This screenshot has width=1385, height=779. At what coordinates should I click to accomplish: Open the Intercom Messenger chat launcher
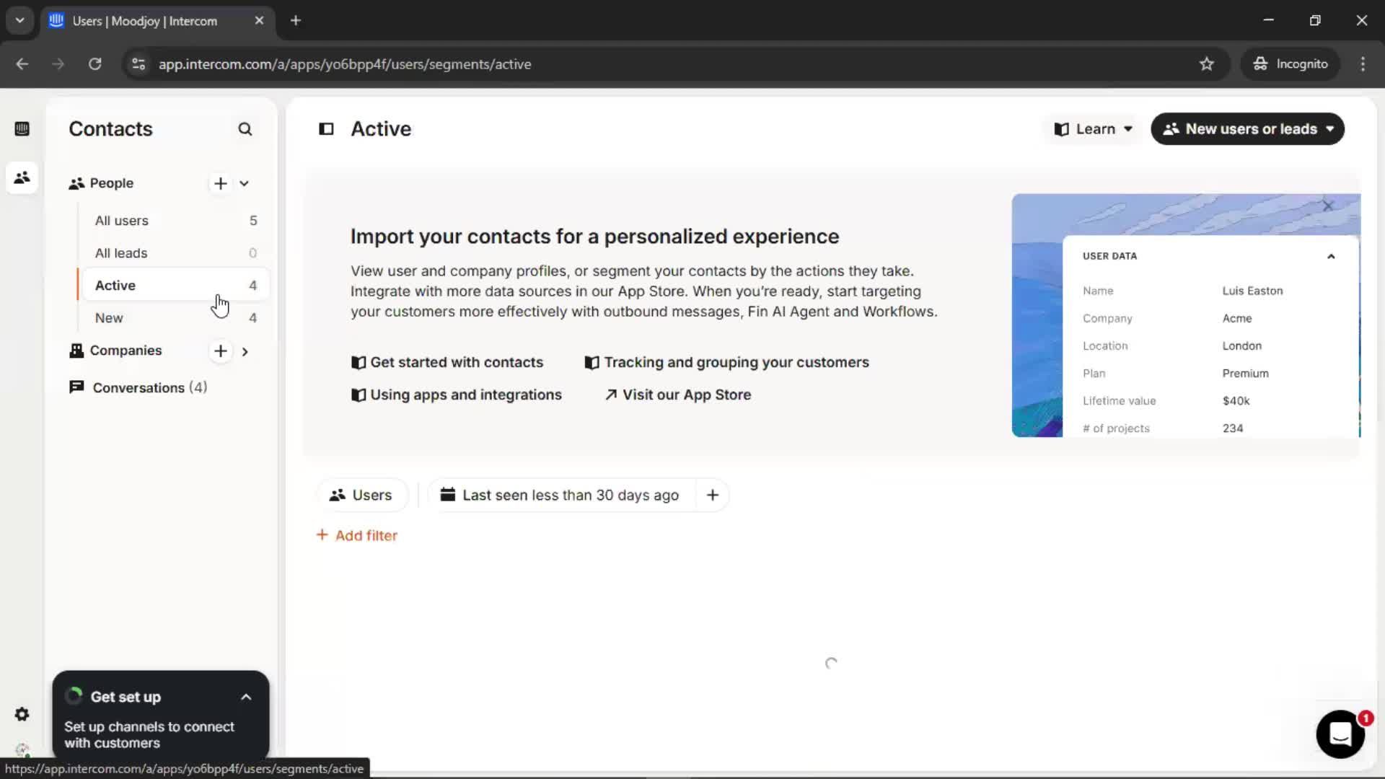tap(1340, 734)
